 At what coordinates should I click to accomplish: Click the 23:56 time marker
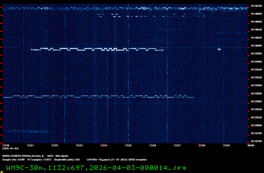pos(153,145)
